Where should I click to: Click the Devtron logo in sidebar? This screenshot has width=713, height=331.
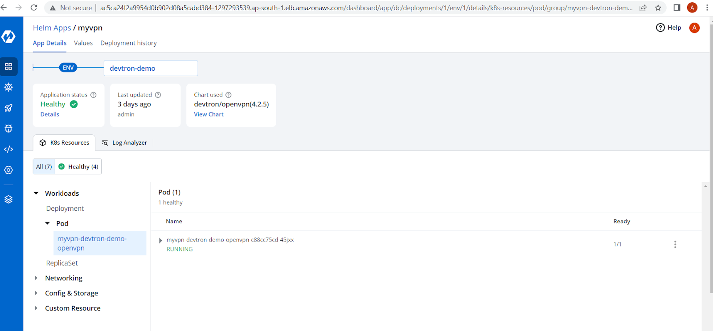coord(8,36)
